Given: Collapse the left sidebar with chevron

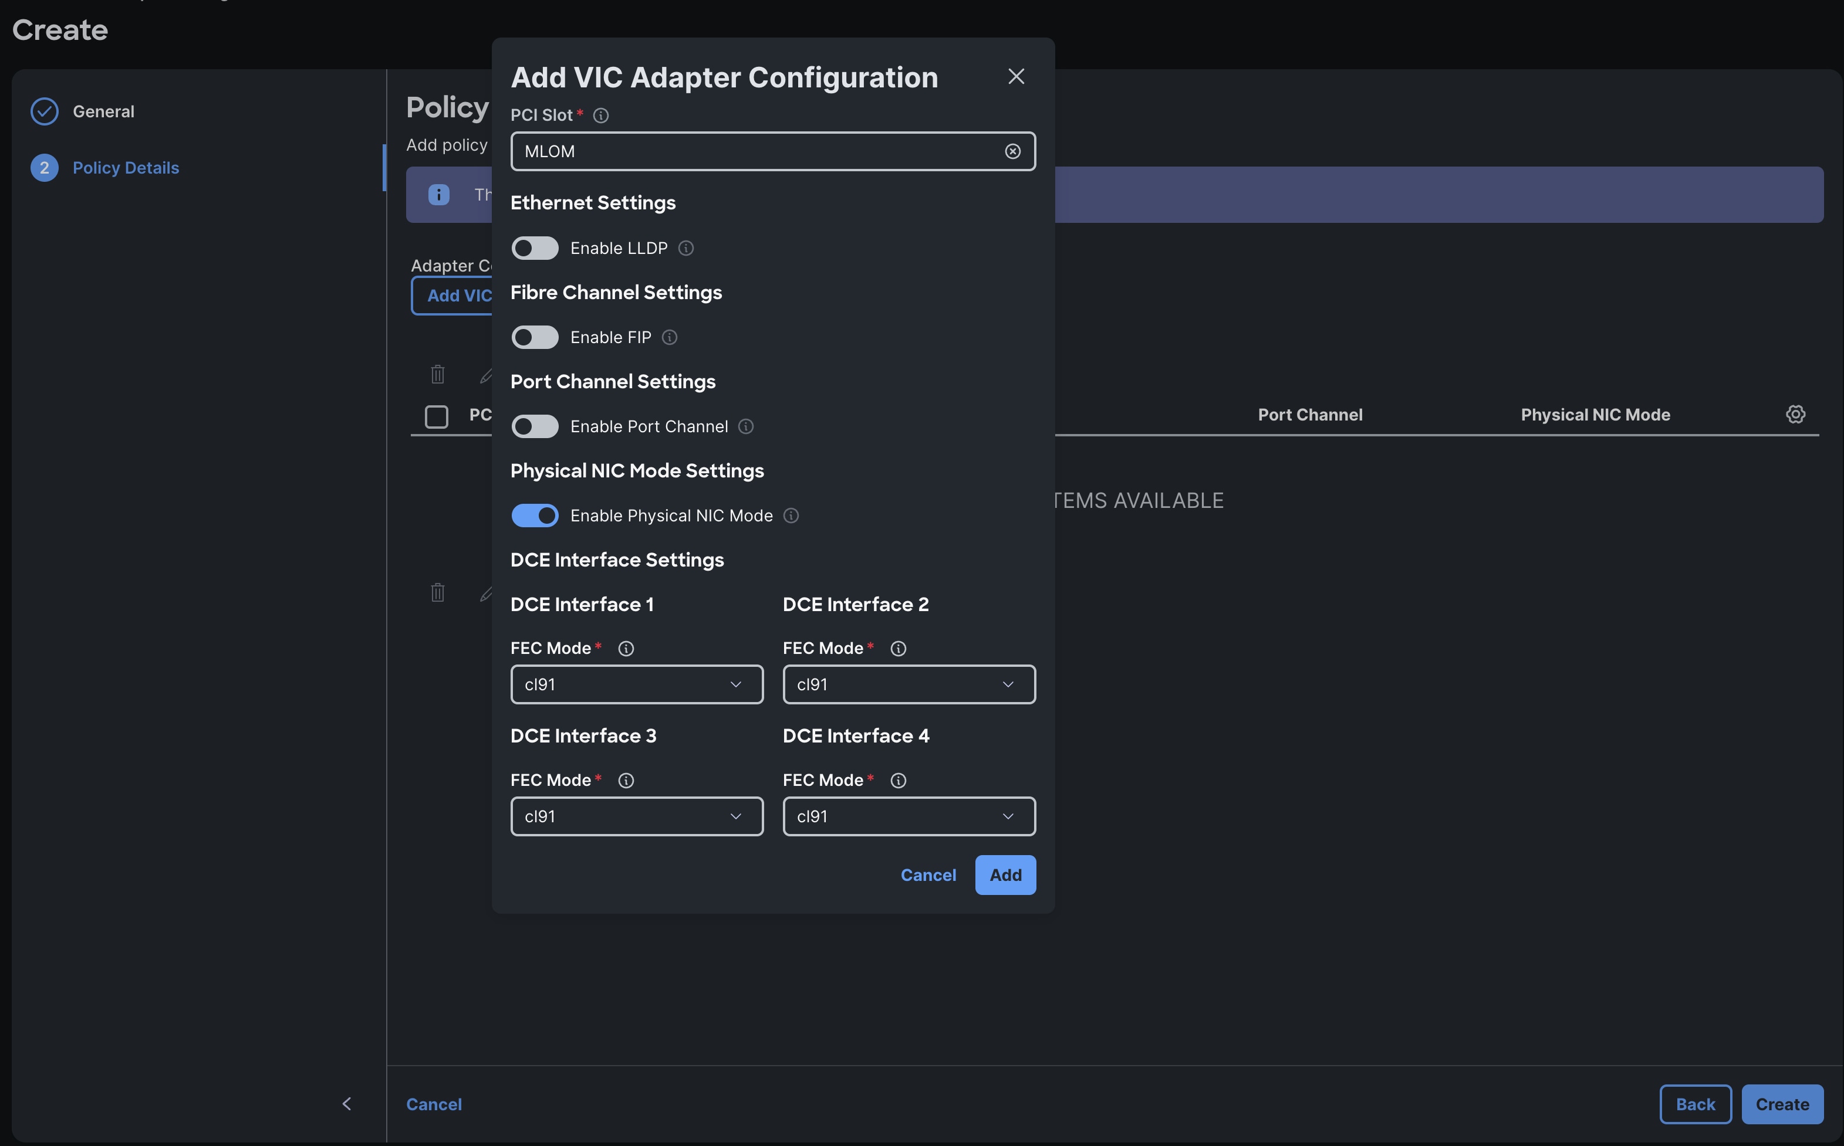Looking at the screenshot, I should pos(346,1104).
